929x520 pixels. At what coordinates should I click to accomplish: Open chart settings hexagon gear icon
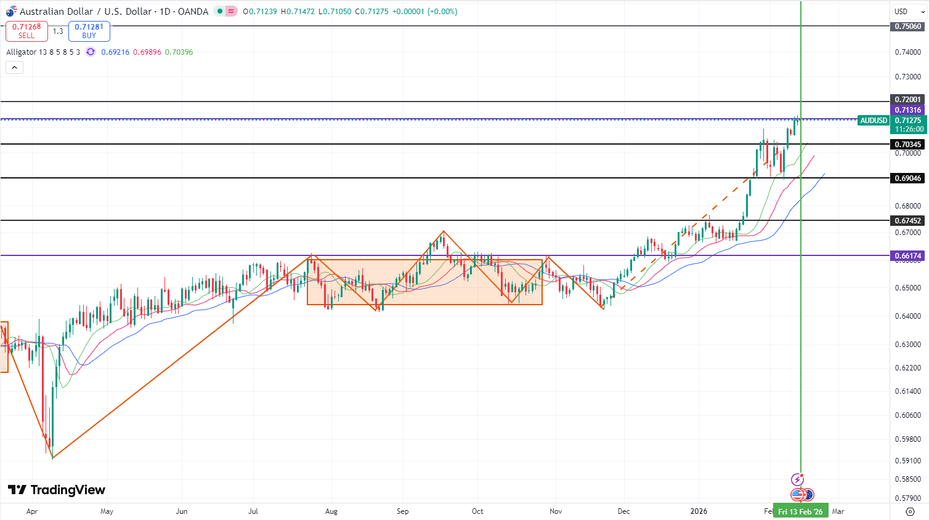(x=910, y=511)
